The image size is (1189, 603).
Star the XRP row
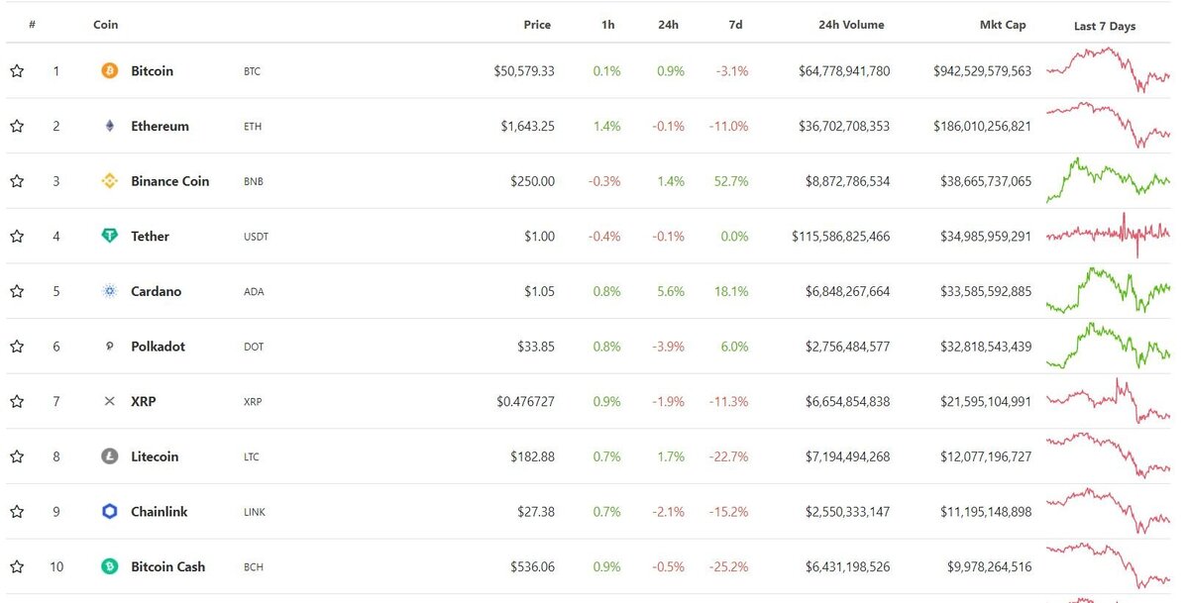pyautogui.click(x=16, y=401)
